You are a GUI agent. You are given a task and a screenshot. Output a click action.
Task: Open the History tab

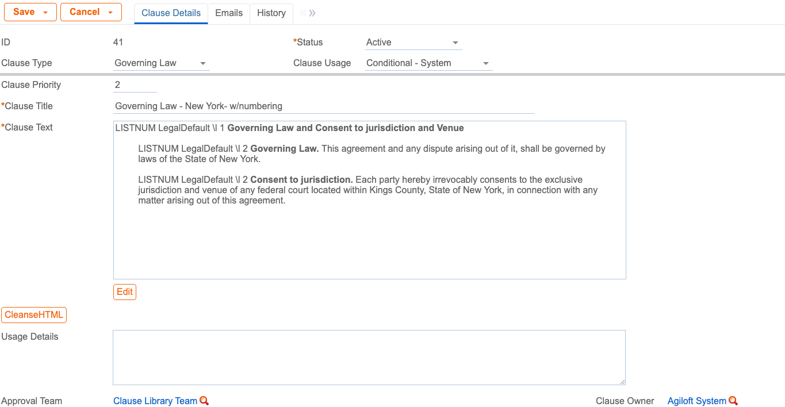coord(271,13)
